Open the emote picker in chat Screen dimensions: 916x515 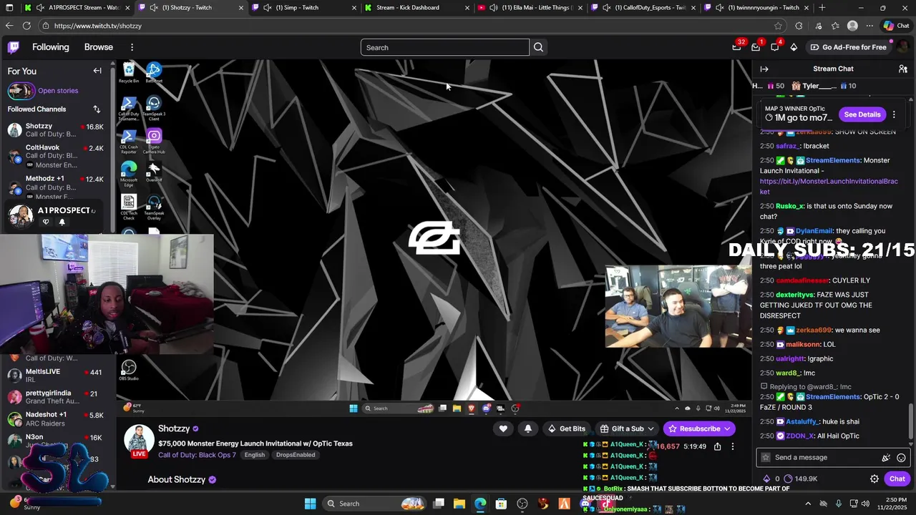pos(901,458)
